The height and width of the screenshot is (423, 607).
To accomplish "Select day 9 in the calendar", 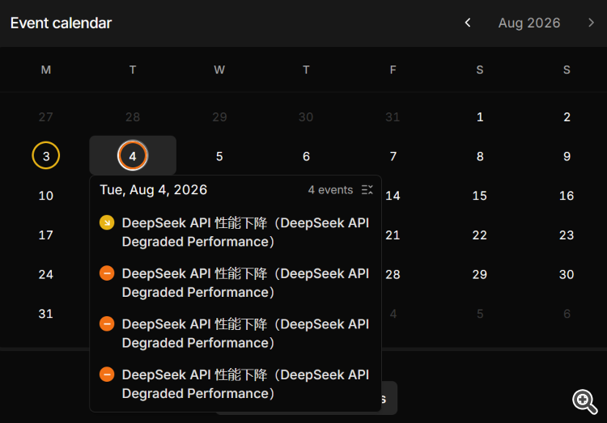I will coord(567,156).
